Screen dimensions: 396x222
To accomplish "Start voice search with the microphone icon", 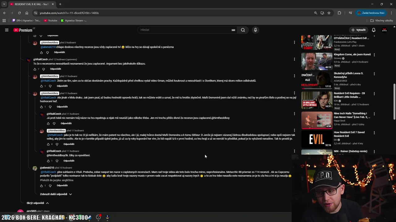I will pos(255,30).
